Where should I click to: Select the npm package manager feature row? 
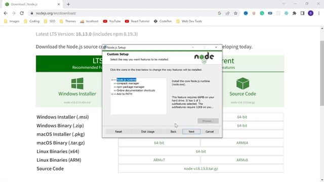pyautogui.click(x=131, y=87)
